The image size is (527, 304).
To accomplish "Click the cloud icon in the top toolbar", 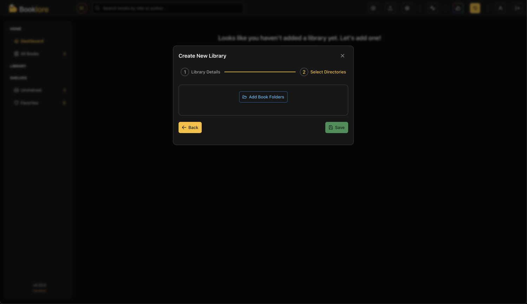I will (458, 8).
